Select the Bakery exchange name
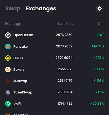The height and width of the screenshot is (115, 109). (19, 69)
